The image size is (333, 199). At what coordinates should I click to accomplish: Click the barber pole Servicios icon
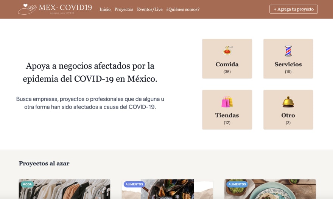(x=288, y=51)
